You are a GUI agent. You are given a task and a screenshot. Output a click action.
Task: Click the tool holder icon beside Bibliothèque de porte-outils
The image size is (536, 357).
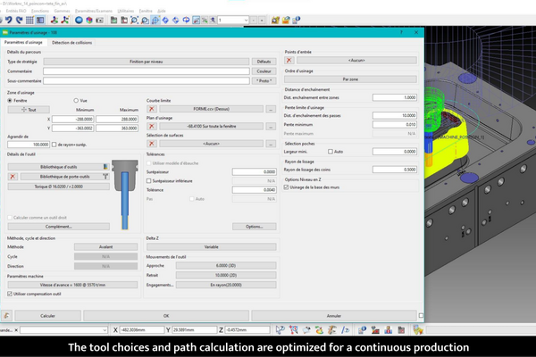[106, 177]
